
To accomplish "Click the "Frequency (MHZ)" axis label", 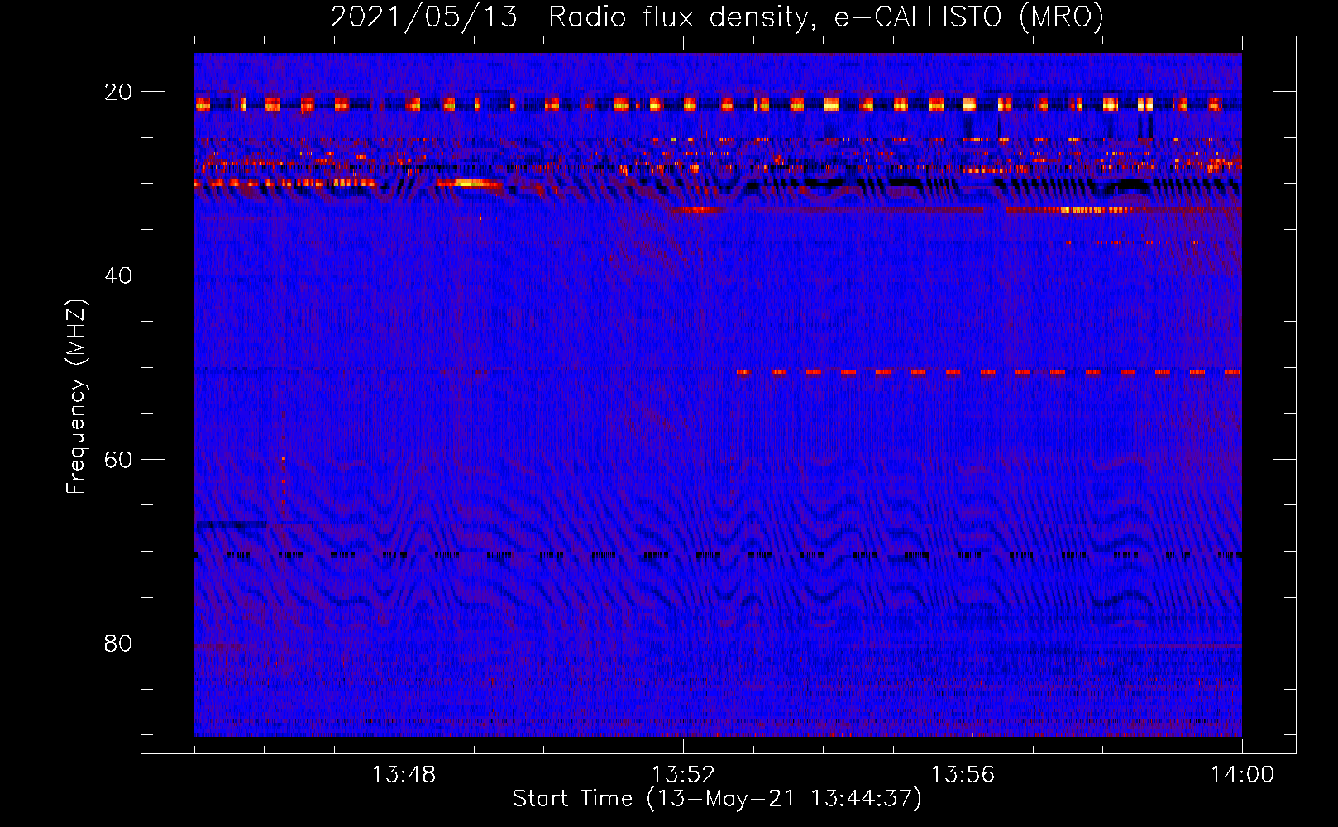I will click(76, 397).
